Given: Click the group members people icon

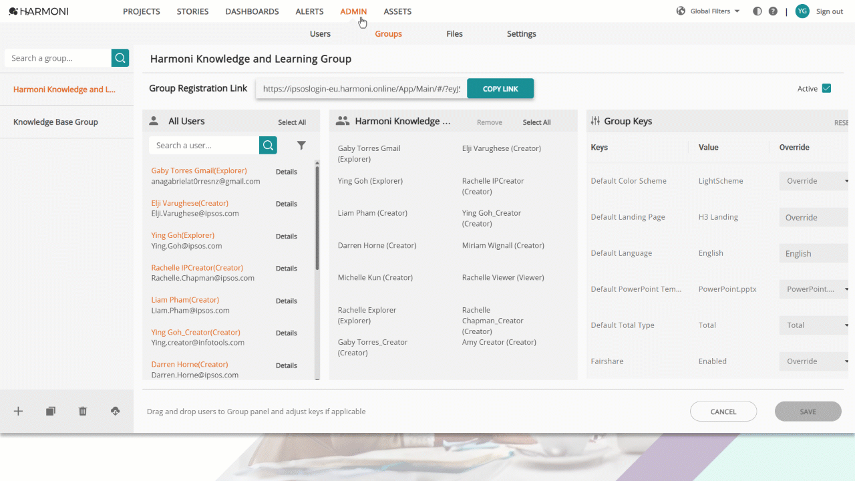Looking at the screenshot, I should (343, 121).
